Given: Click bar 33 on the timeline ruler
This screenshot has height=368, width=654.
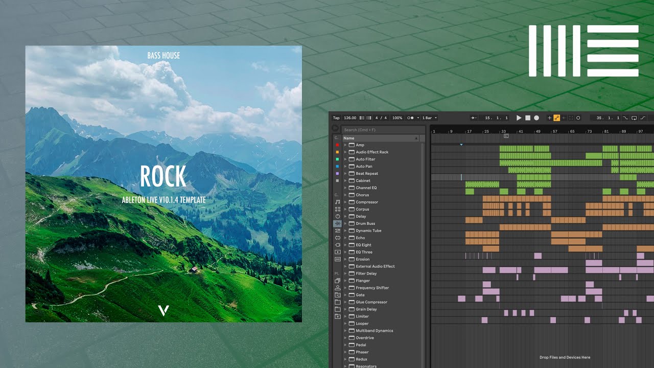Looking at the screenshot, I should [x=503, y=131].
